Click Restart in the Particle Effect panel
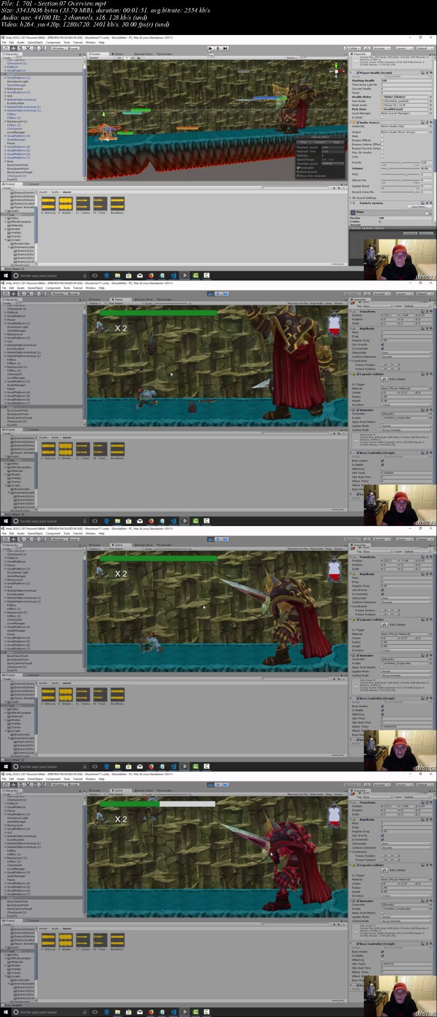This screenshot has height=1017, width=437. coord(320,142)
